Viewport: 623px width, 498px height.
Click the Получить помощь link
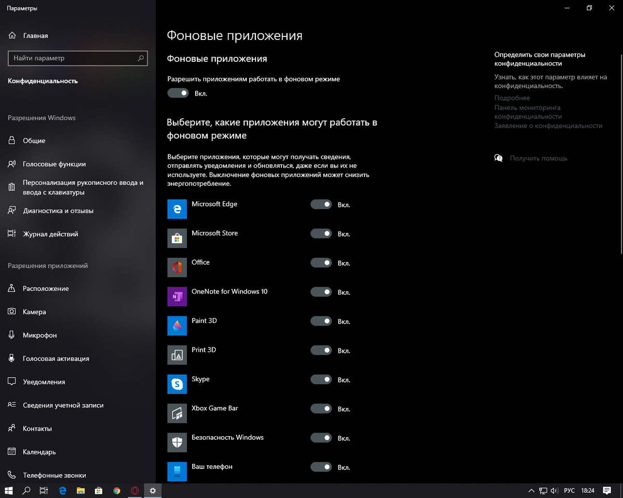(x=538, y=158)
